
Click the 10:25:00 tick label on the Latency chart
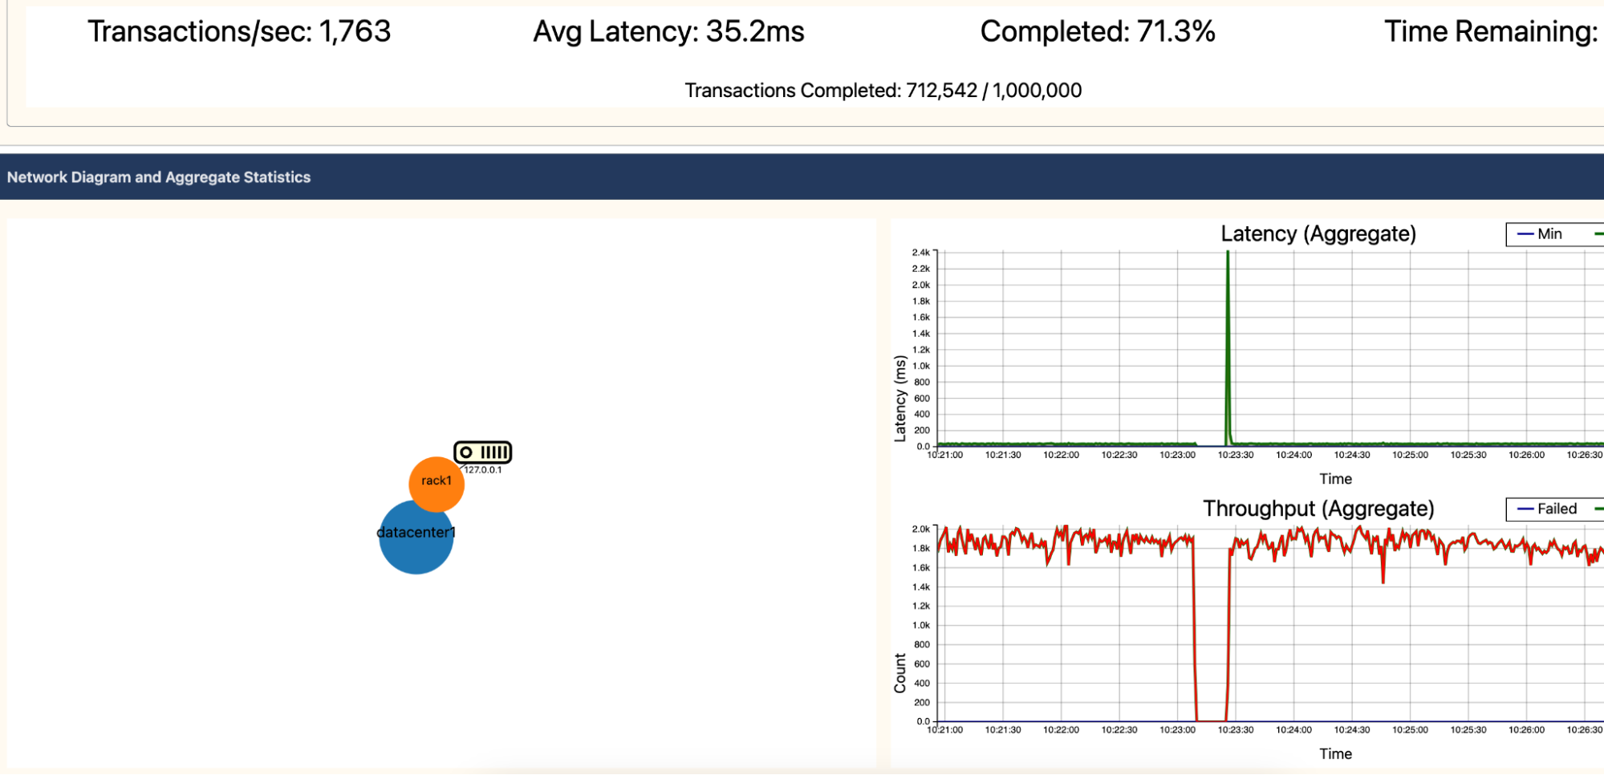tap(1410, 455)
